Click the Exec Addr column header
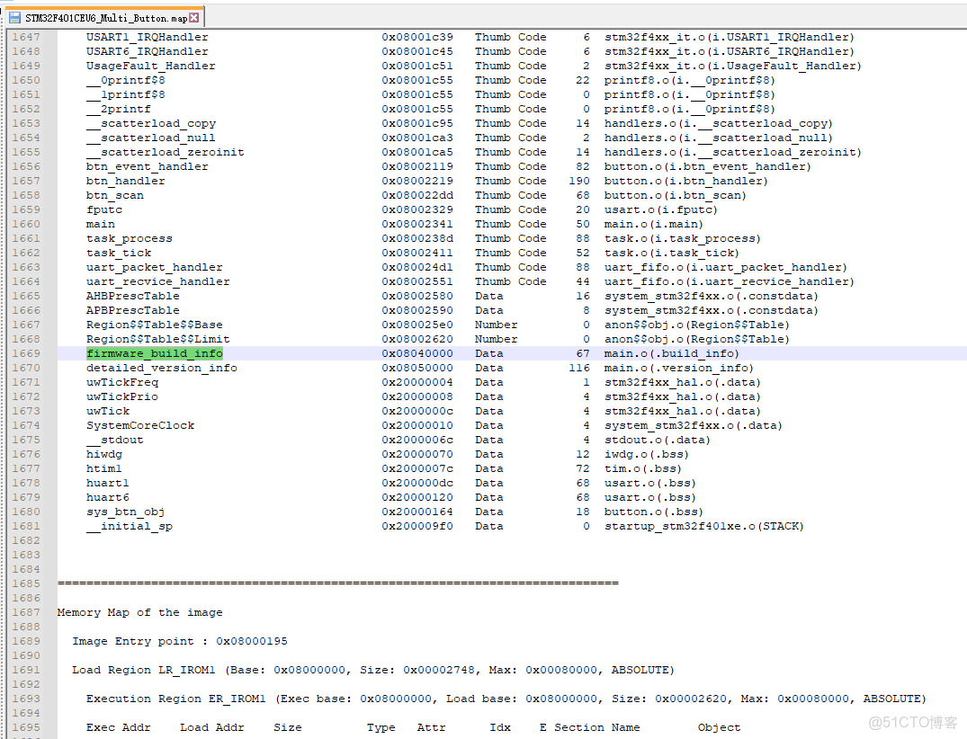Screen dimensions: 967x739 [119, 727]
